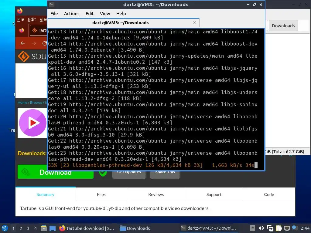The width and height of the screenshot is (311, 233).
Task: Switch to the Reviews tab
Action: 156,194
